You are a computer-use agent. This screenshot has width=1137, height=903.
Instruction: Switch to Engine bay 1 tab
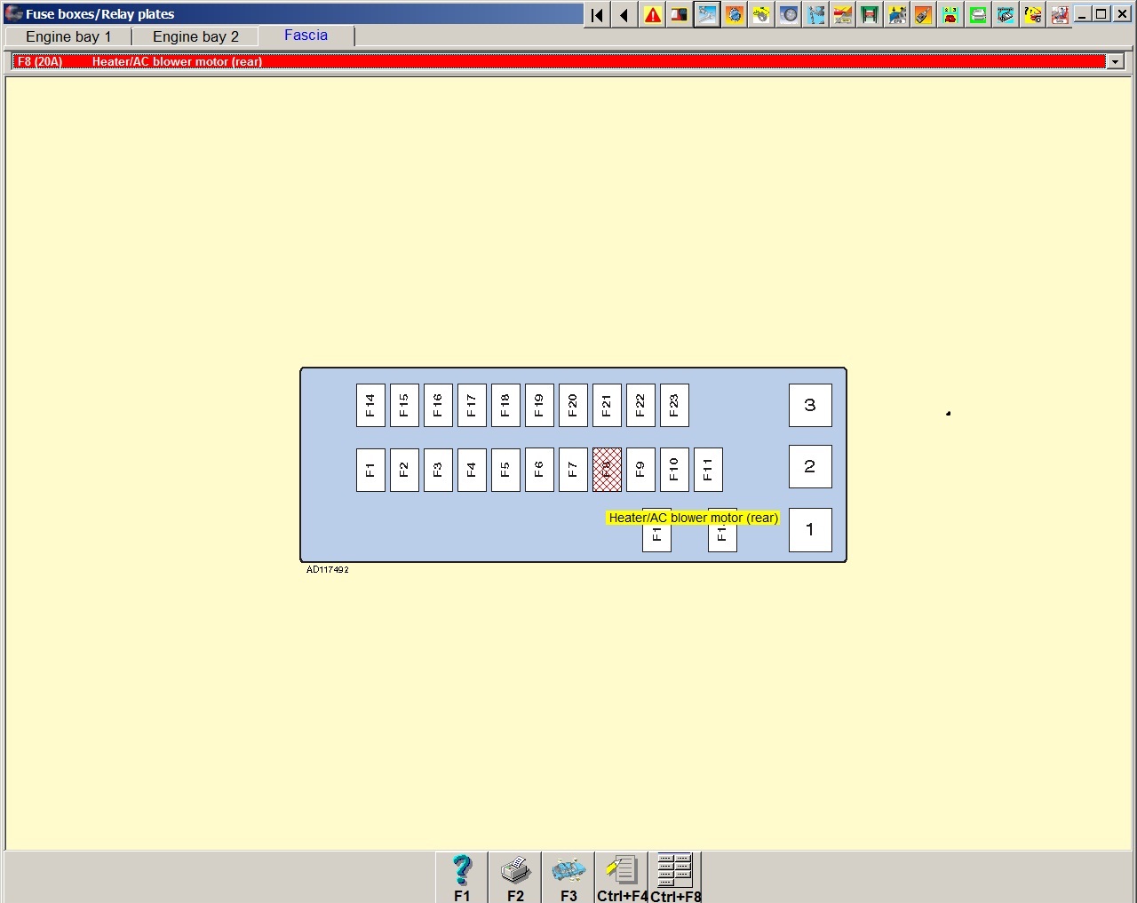pos(68,36)
